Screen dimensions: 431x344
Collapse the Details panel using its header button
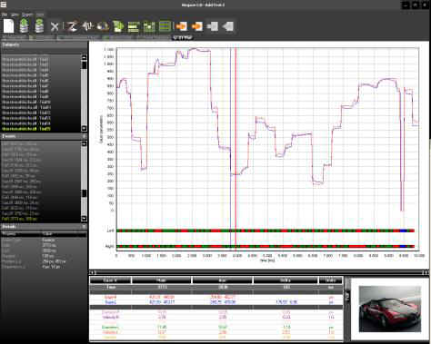[x=84, y=226]
